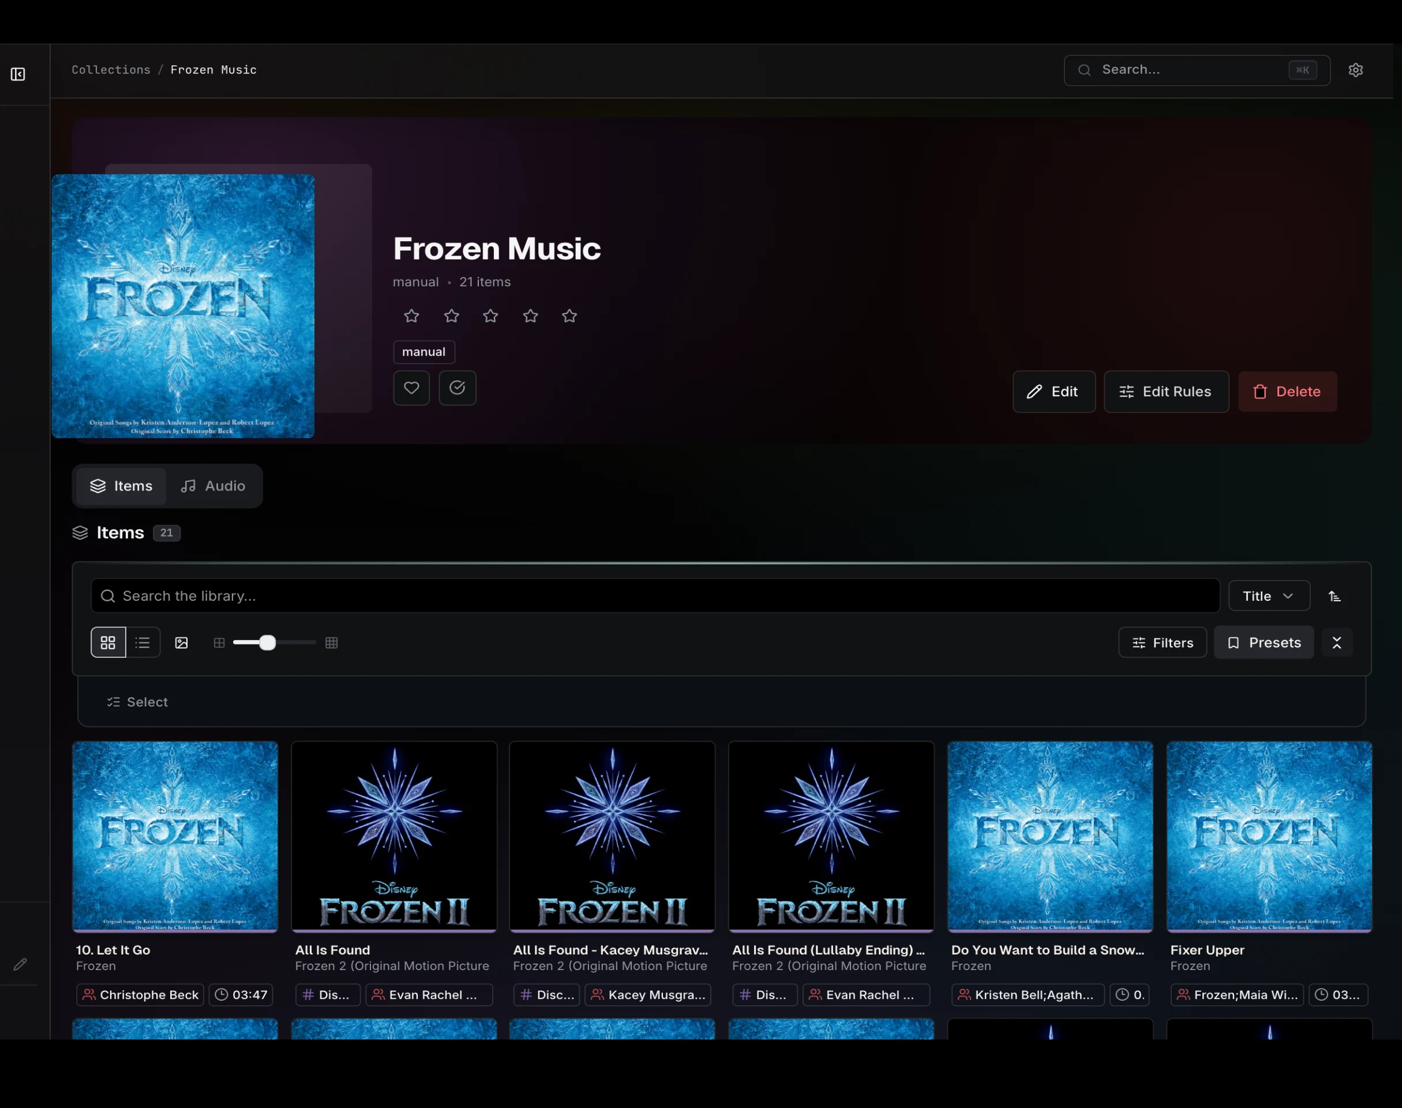This screenshot has height=1108, width=1402.
Task: Open the Presets menu
Action: click(1263, 642)
